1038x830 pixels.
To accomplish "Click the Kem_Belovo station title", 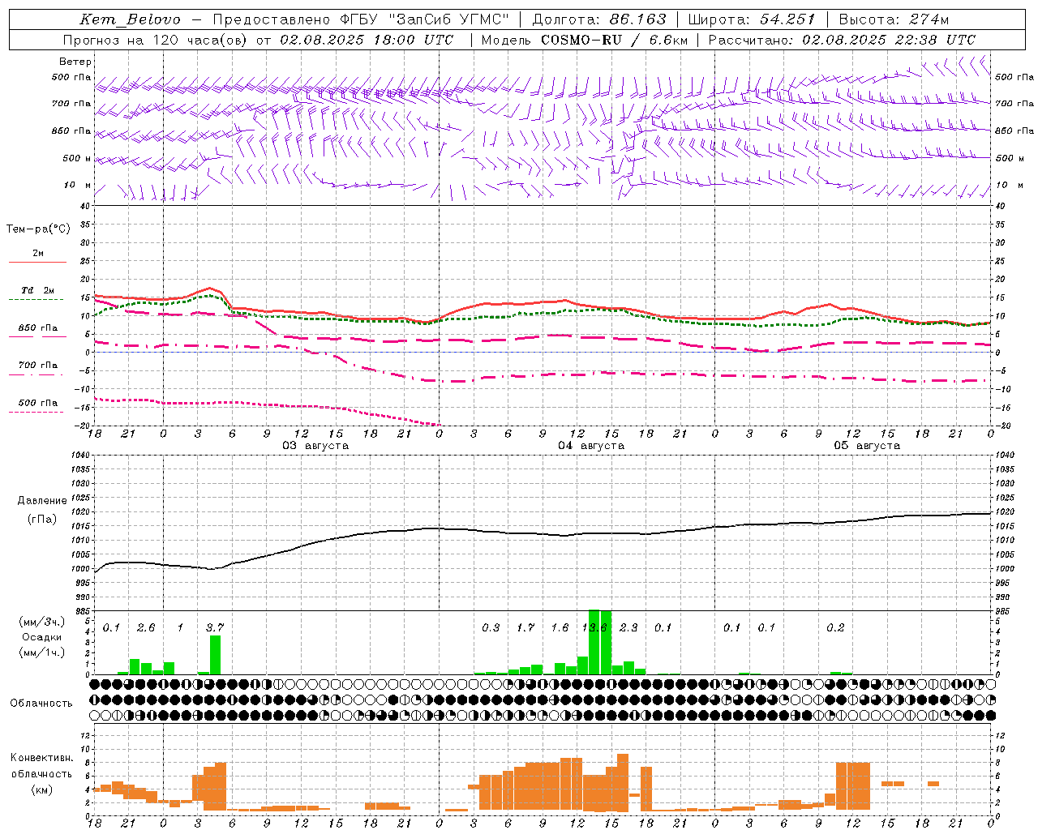I will (x=131, y=20).
